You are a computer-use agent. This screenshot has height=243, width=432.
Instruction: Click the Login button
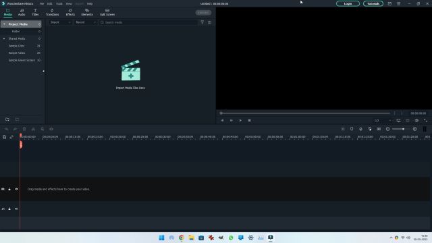click(x=348, y=3)
